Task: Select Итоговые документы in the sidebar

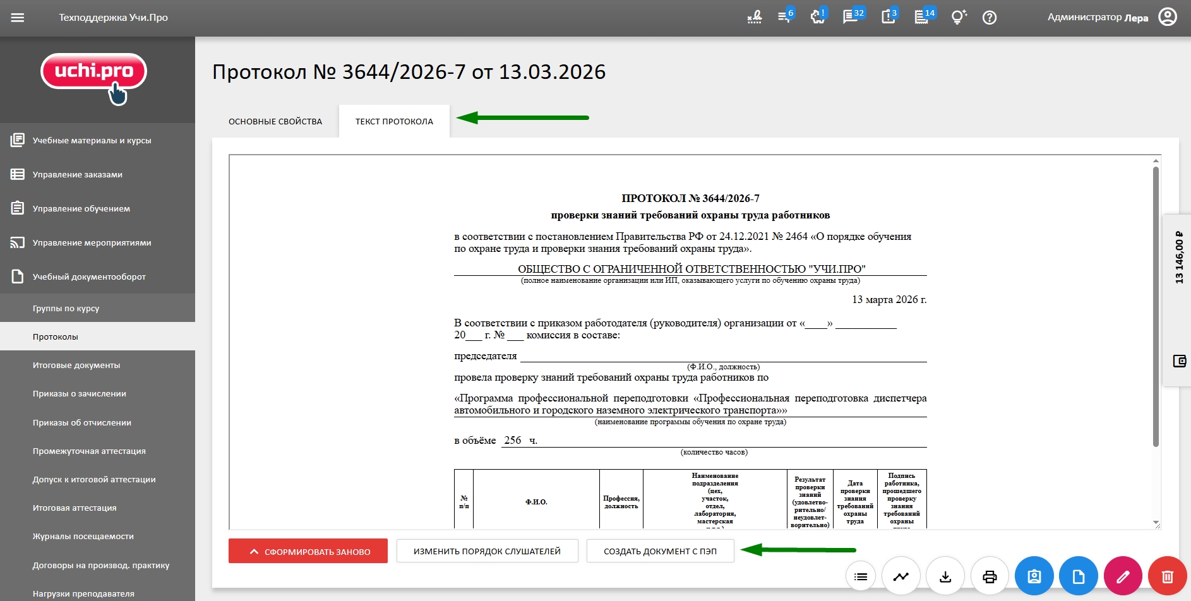Action: pyautogui.click(x=76, y=365)
